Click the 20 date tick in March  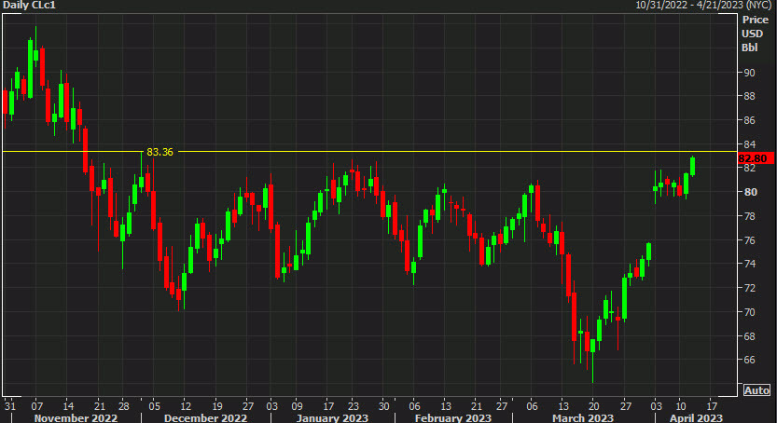(x=593, y=406)
